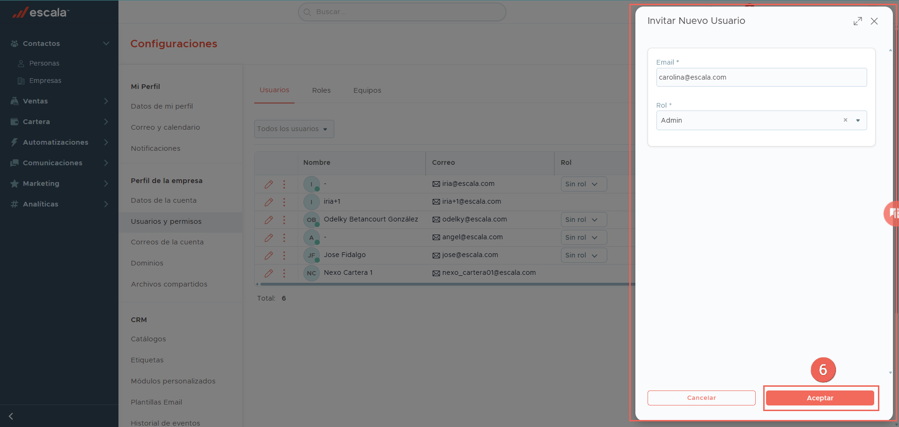Open Dominios settings
899x427 pixels.
click(147, 263)
